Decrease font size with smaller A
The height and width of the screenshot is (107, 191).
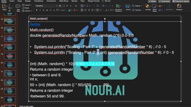[70, 6]
